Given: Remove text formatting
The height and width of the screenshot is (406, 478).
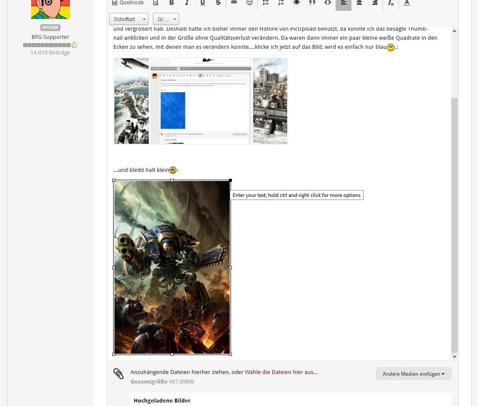Looking at the screenshot, I should click(x=390, y=3).
